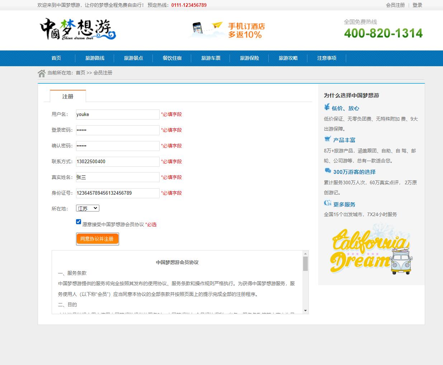
Task: Open 旅游车票 in the navigation bar
Action: point(211,58)
